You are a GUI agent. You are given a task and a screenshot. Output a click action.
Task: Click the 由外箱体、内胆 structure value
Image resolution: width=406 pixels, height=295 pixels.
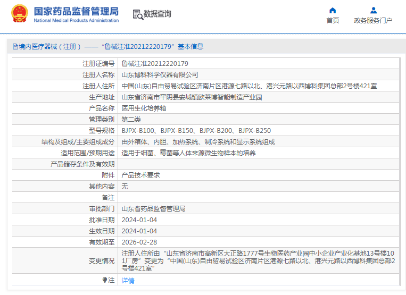[198, 142]
